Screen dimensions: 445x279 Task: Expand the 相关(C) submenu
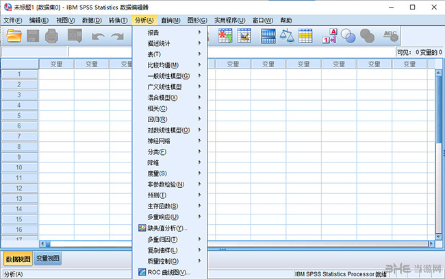[x=170, y=108]
